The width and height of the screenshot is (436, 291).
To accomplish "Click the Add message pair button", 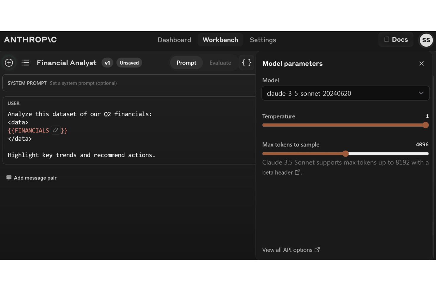I will click(x=32, y=178).
